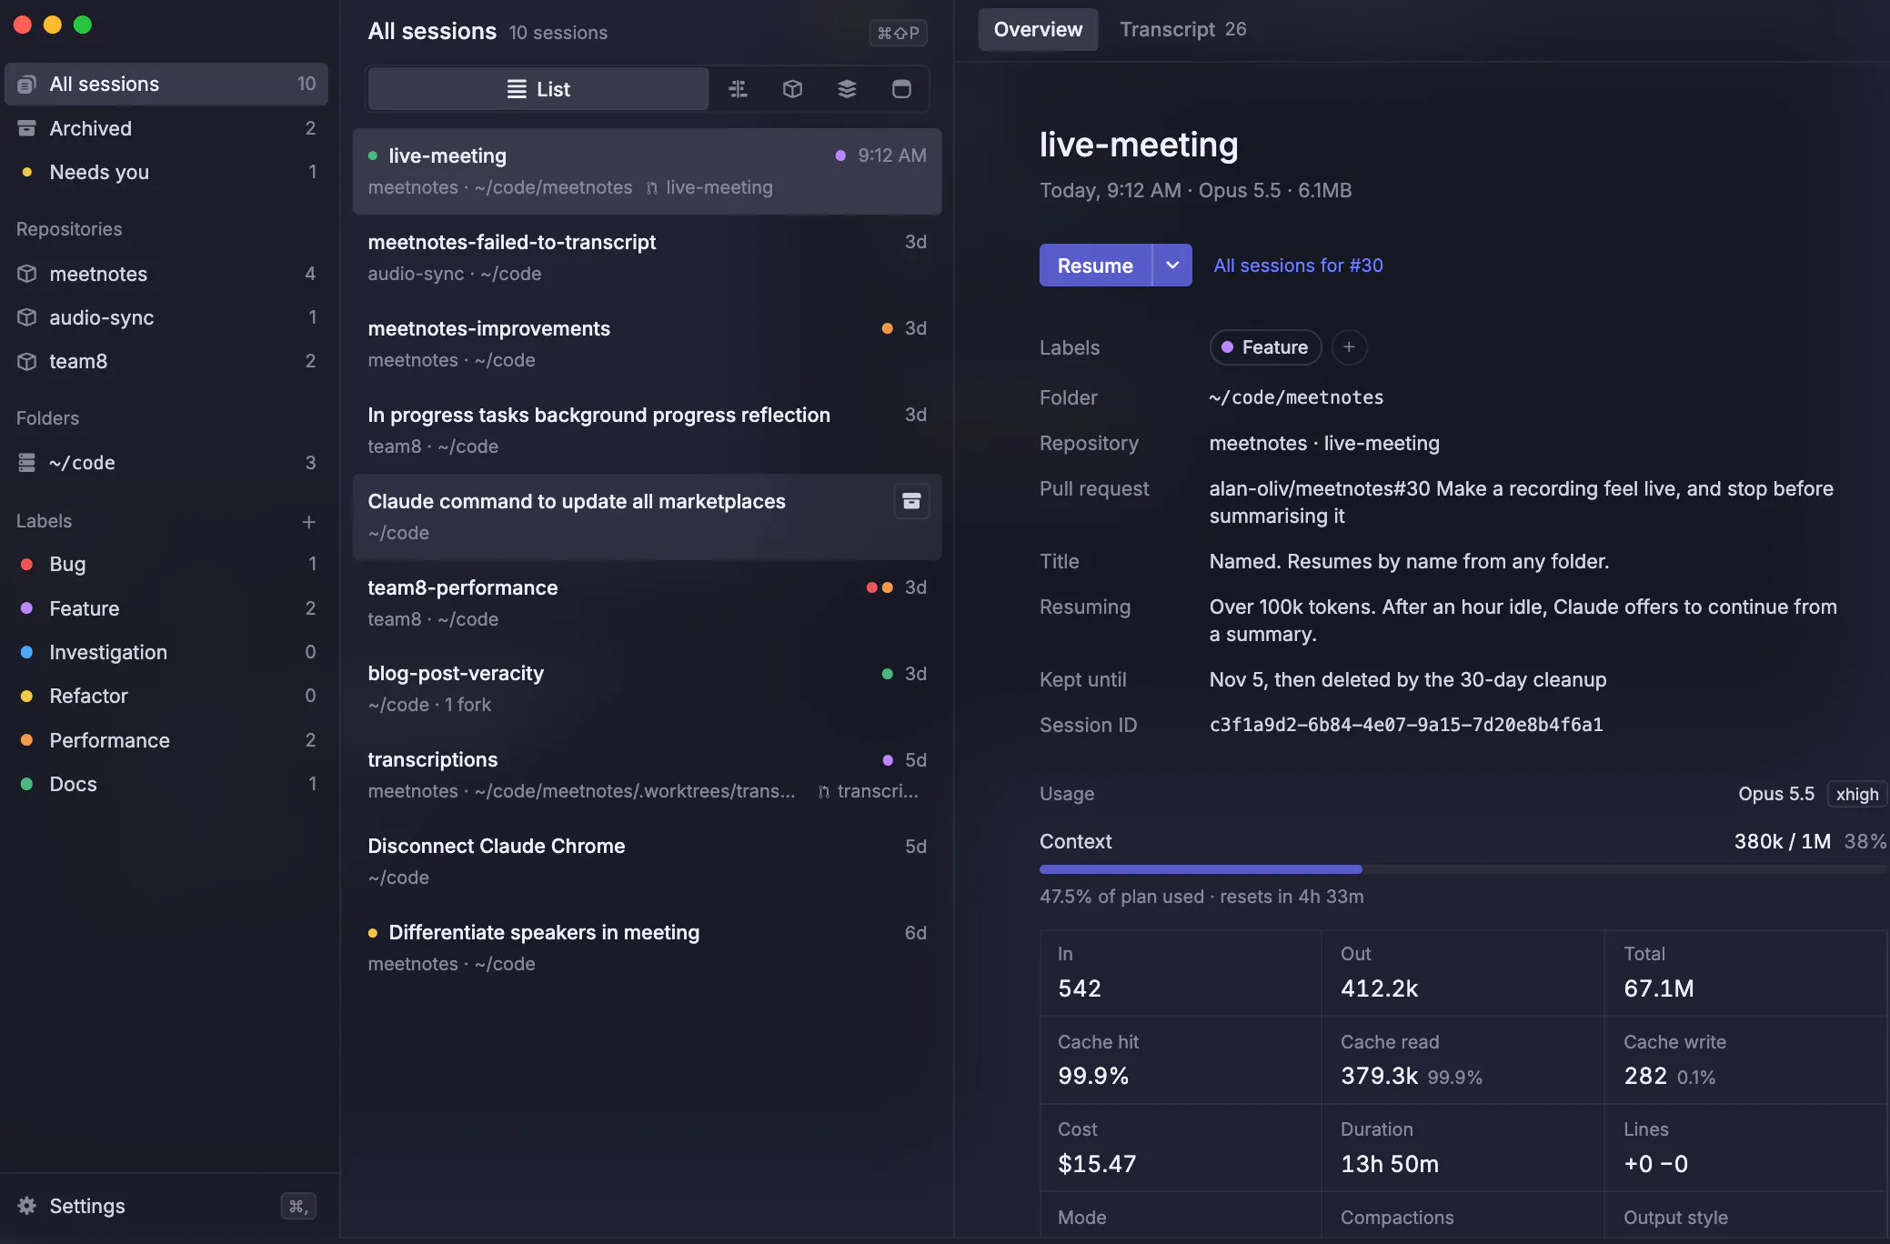
Task: Filter by the Bug label
Action: 166,564
